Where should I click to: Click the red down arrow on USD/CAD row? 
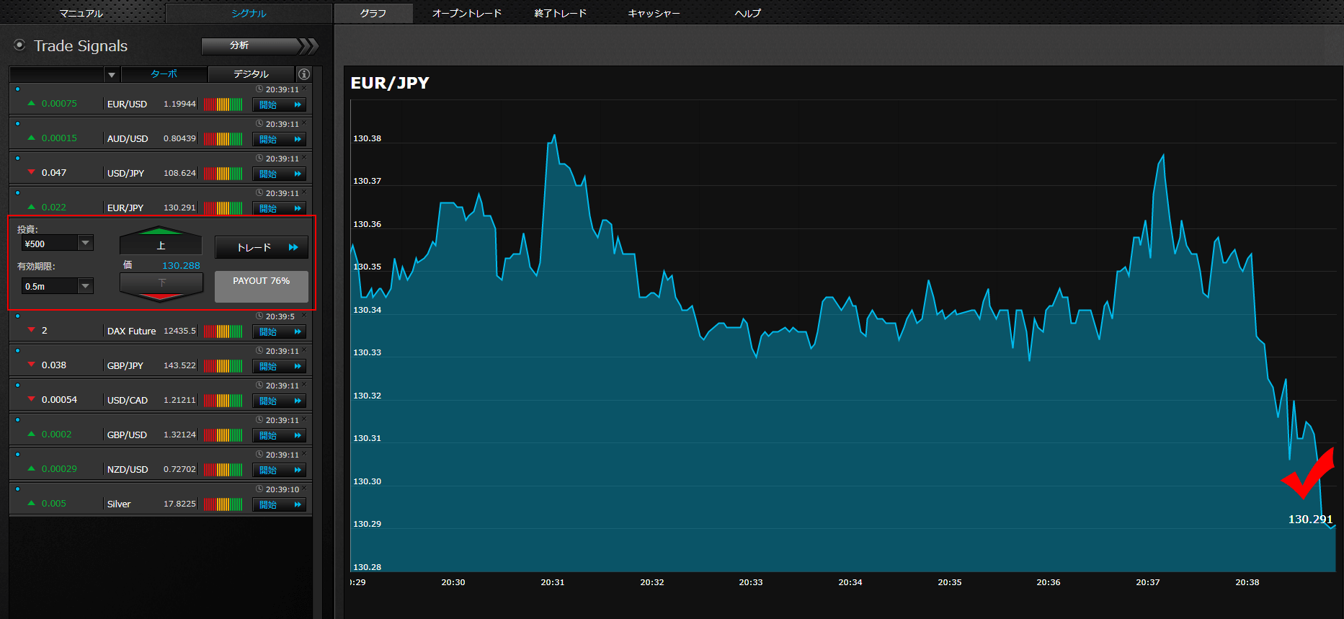31,399
